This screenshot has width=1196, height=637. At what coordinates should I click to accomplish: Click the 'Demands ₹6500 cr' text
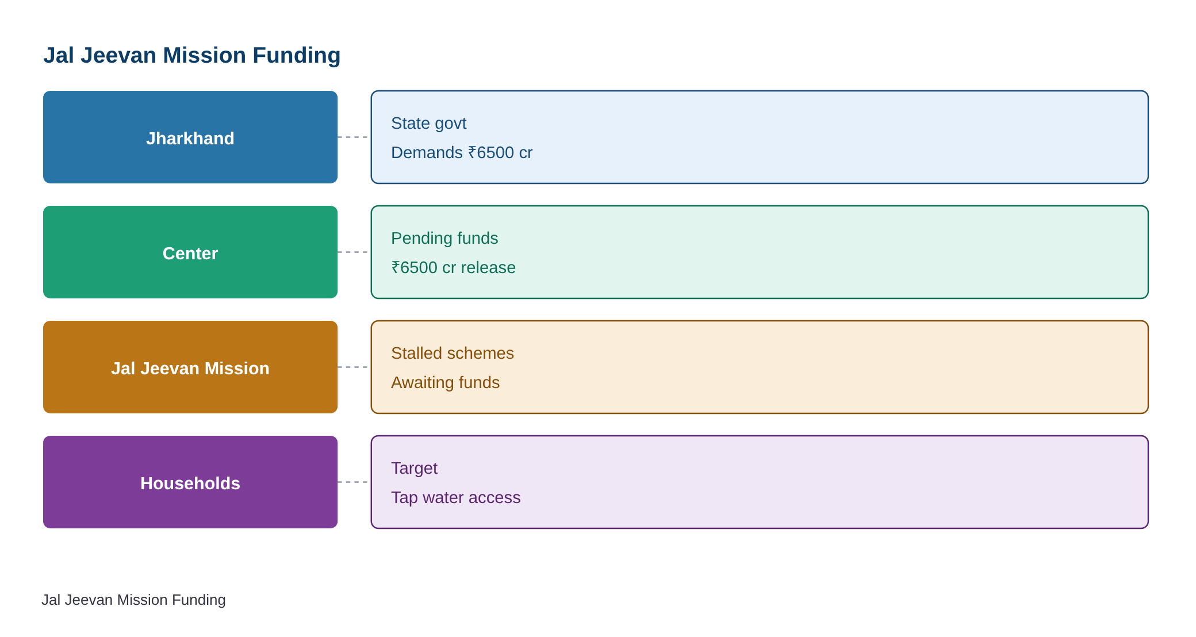462,152
